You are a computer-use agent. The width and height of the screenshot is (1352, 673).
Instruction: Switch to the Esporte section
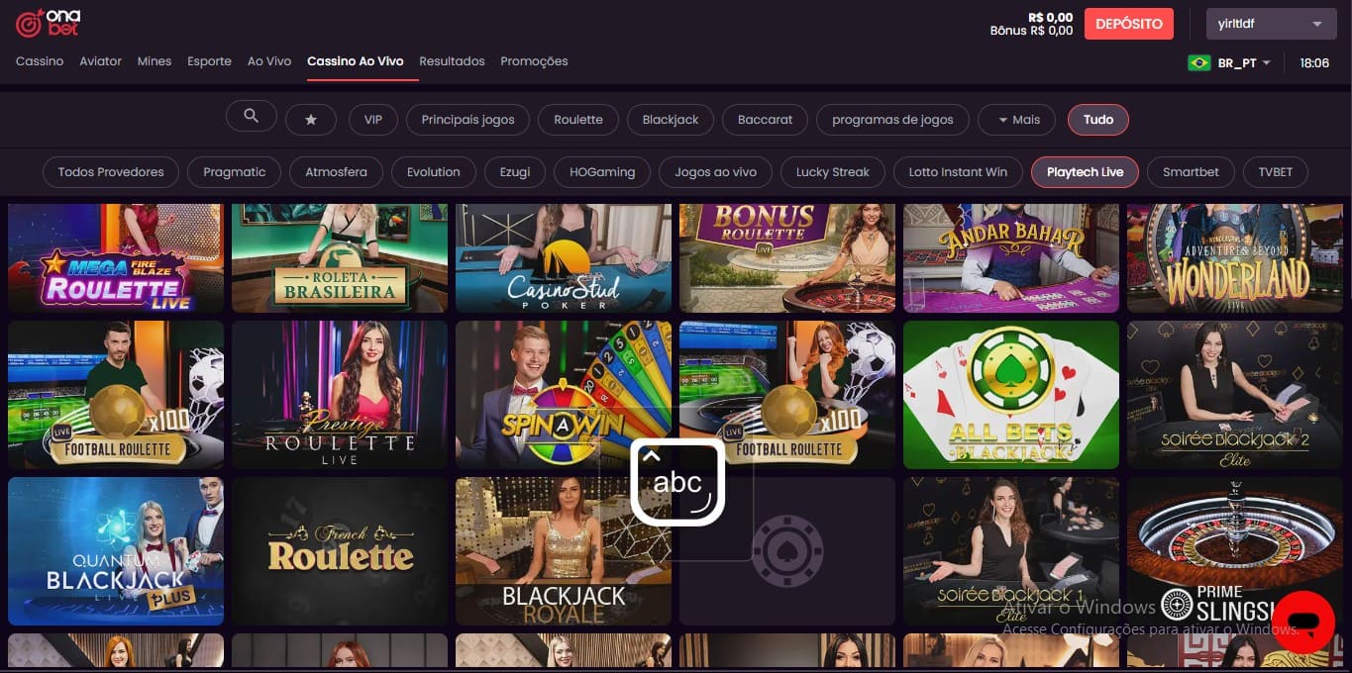(209, 61)
